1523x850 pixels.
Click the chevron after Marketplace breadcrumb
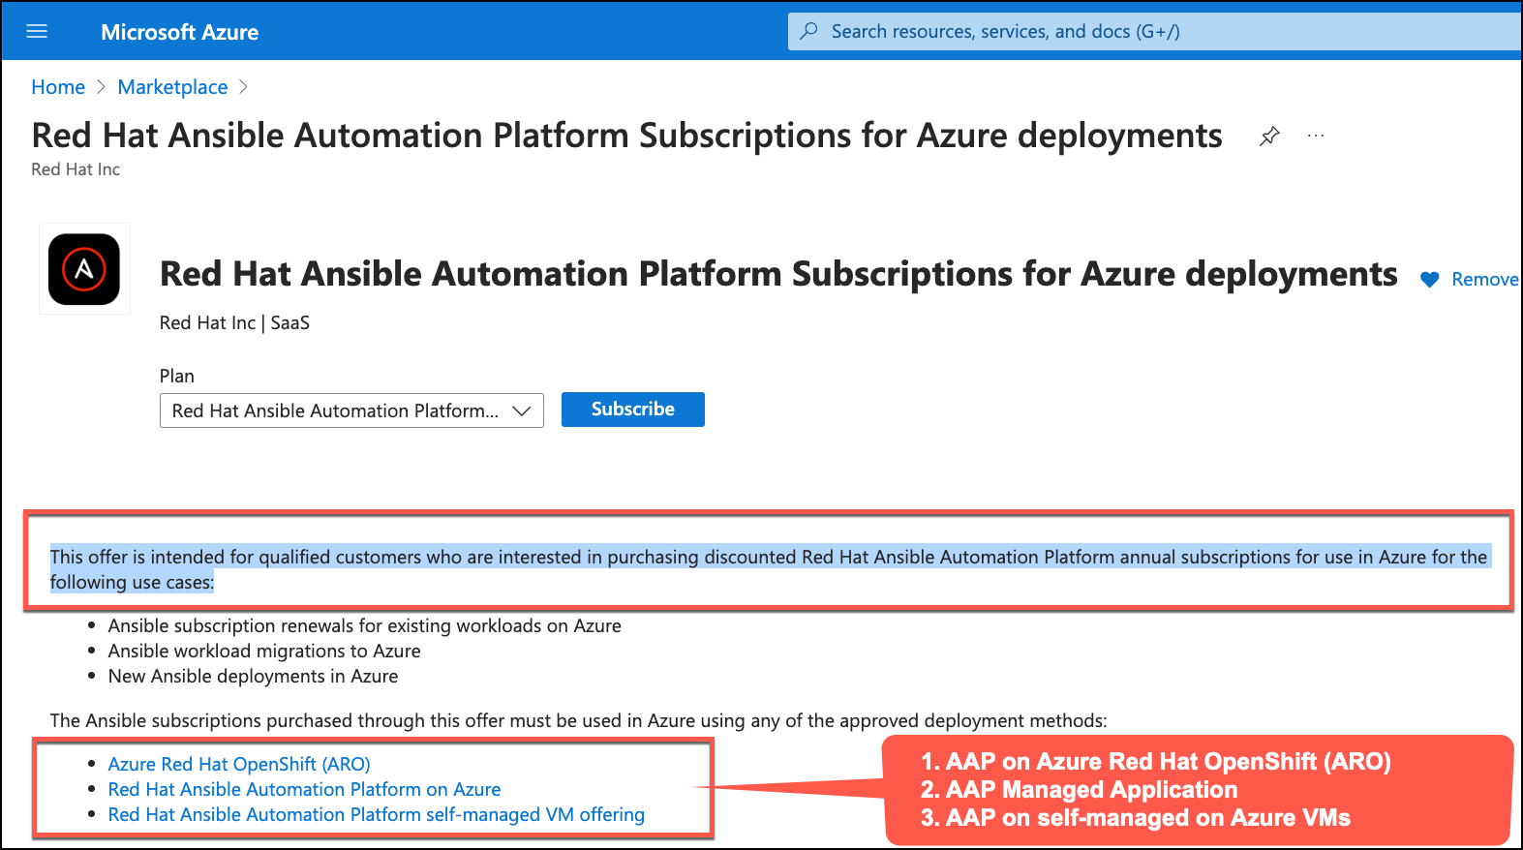coord(243,87)
